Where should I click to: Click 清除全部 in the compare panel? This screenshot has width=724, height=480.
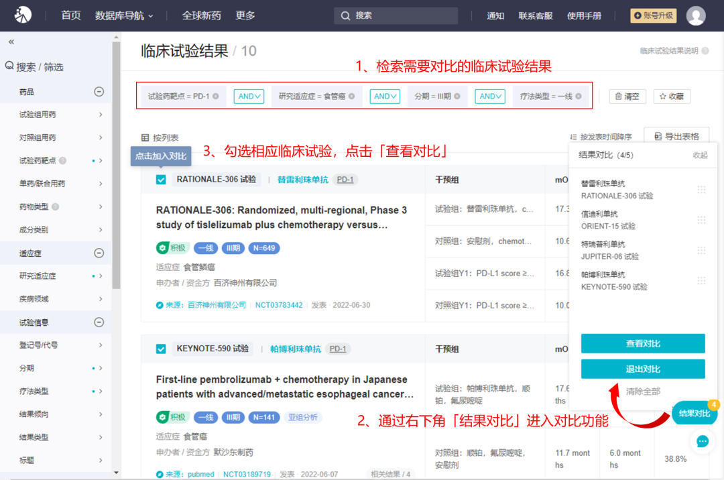point(643,392)
